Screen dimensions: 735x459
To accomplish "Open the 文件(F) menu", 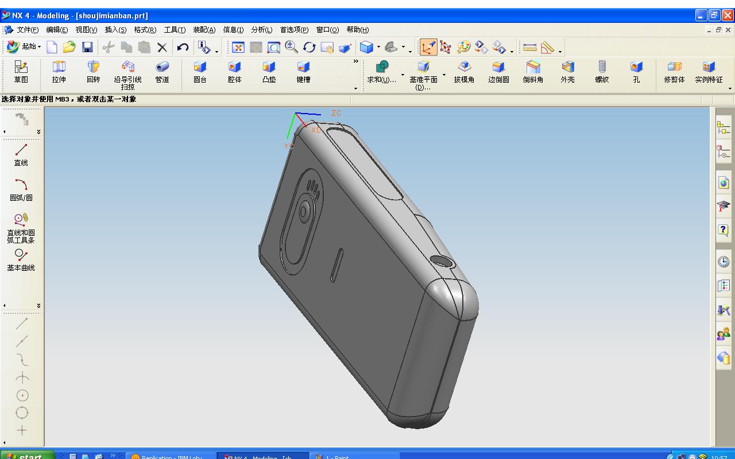I will point(28,30).
